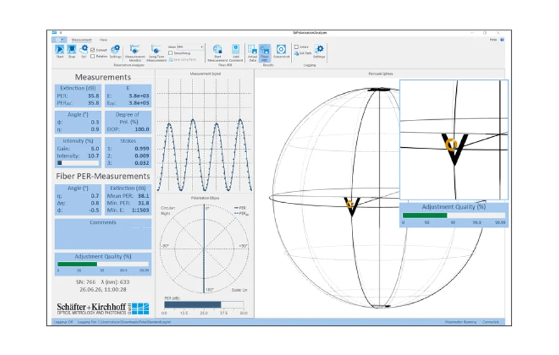Click the Measurement Signal sine plot
Viewport: 559px width, 355px height.
point(205,135)
